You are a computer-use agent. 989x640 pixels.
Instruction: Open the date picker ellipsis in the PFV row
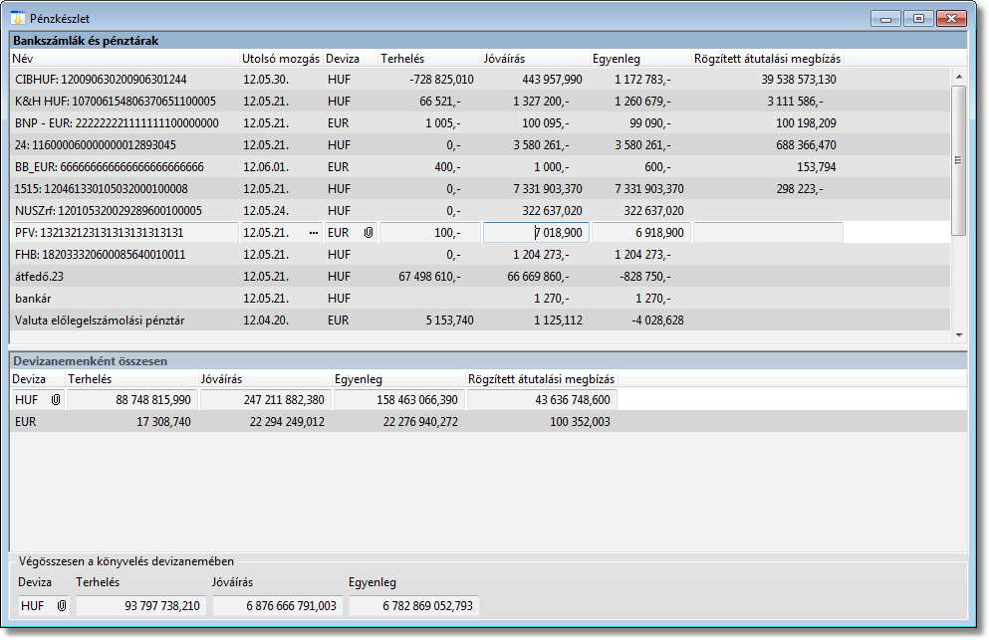click(x=314, y=232)
